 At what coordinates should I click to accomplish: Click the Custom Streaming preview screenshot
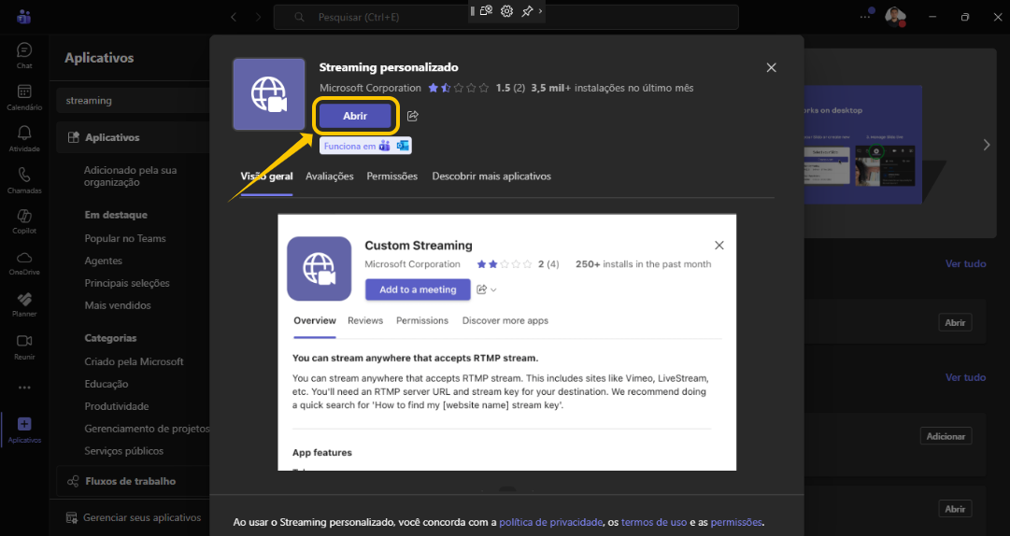click(507, 343)
